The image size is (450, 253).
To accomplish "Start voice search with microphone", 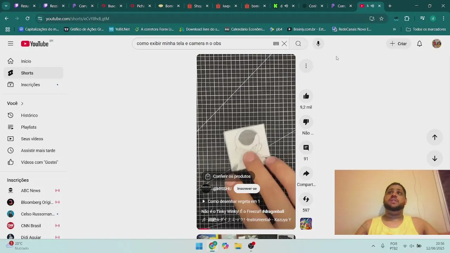I will pos(318,44).
